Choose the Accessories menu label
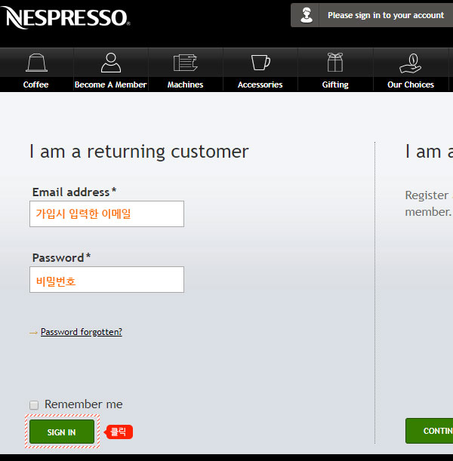Screen dimensions: 453x461 [x=260, y=85]
